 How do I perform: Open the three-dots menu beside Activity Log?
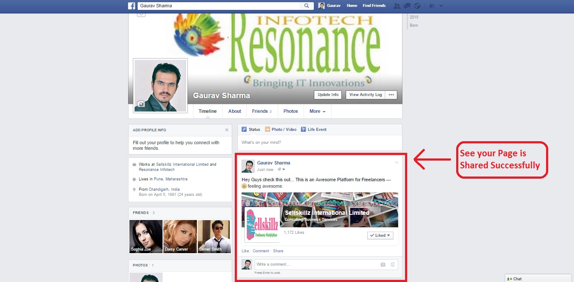tap(391, 95)
